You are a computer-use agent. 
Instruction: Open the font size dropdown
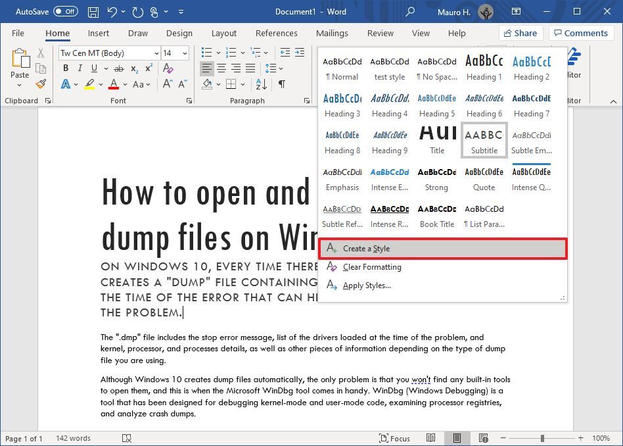coord(184,53)
